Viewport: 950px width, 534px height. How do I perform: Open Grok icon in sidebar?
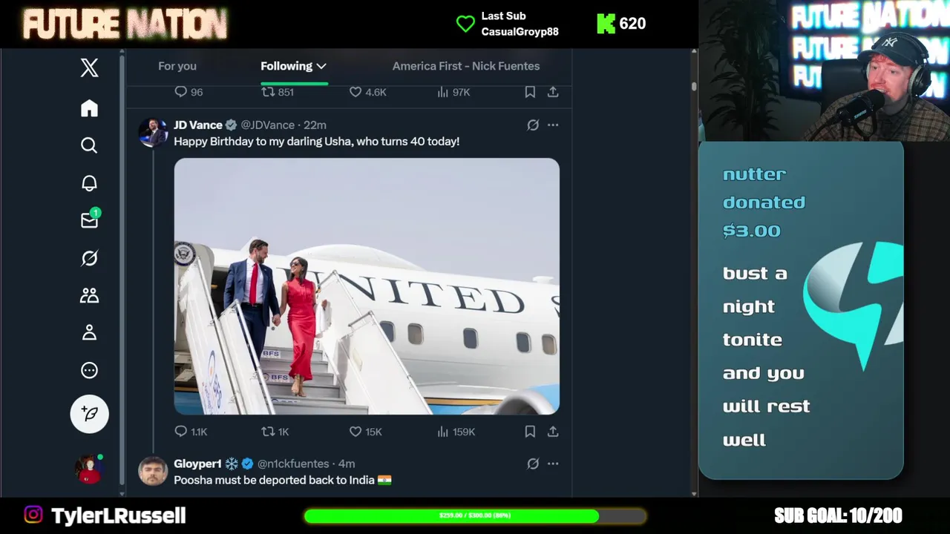click(x=89, y=258)
